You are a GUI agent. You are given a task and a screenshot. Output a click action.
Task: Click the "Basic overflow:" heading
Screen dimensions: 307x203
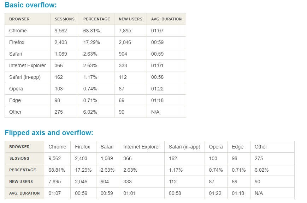coord(30,5)
